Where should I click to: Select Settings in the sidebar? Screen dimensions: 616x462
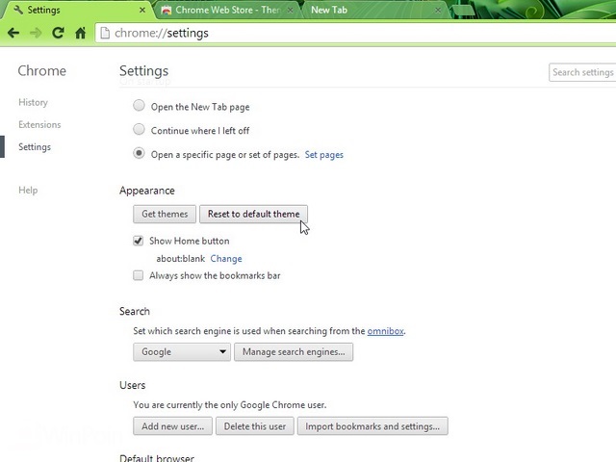pyautogui.click(x=35, y=147)
